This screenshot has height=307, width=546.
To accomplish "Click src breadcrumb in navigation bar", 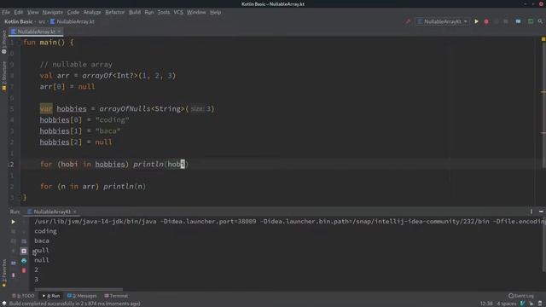I will pos(42,21).
